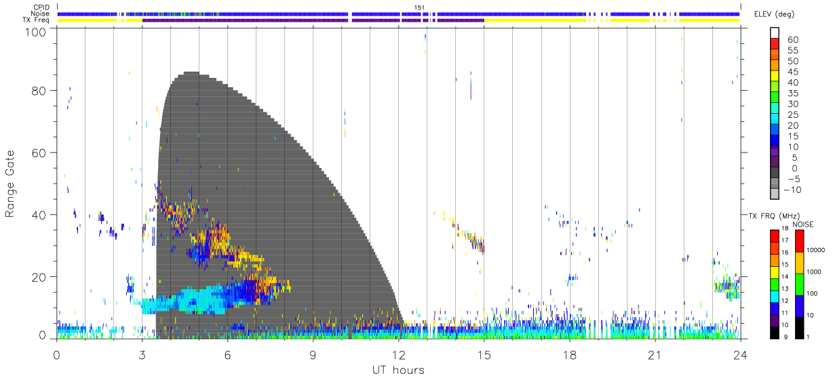833x384 pixels.
Task: Click the '35' label on ELEV scale
Action: click(792, 93)
